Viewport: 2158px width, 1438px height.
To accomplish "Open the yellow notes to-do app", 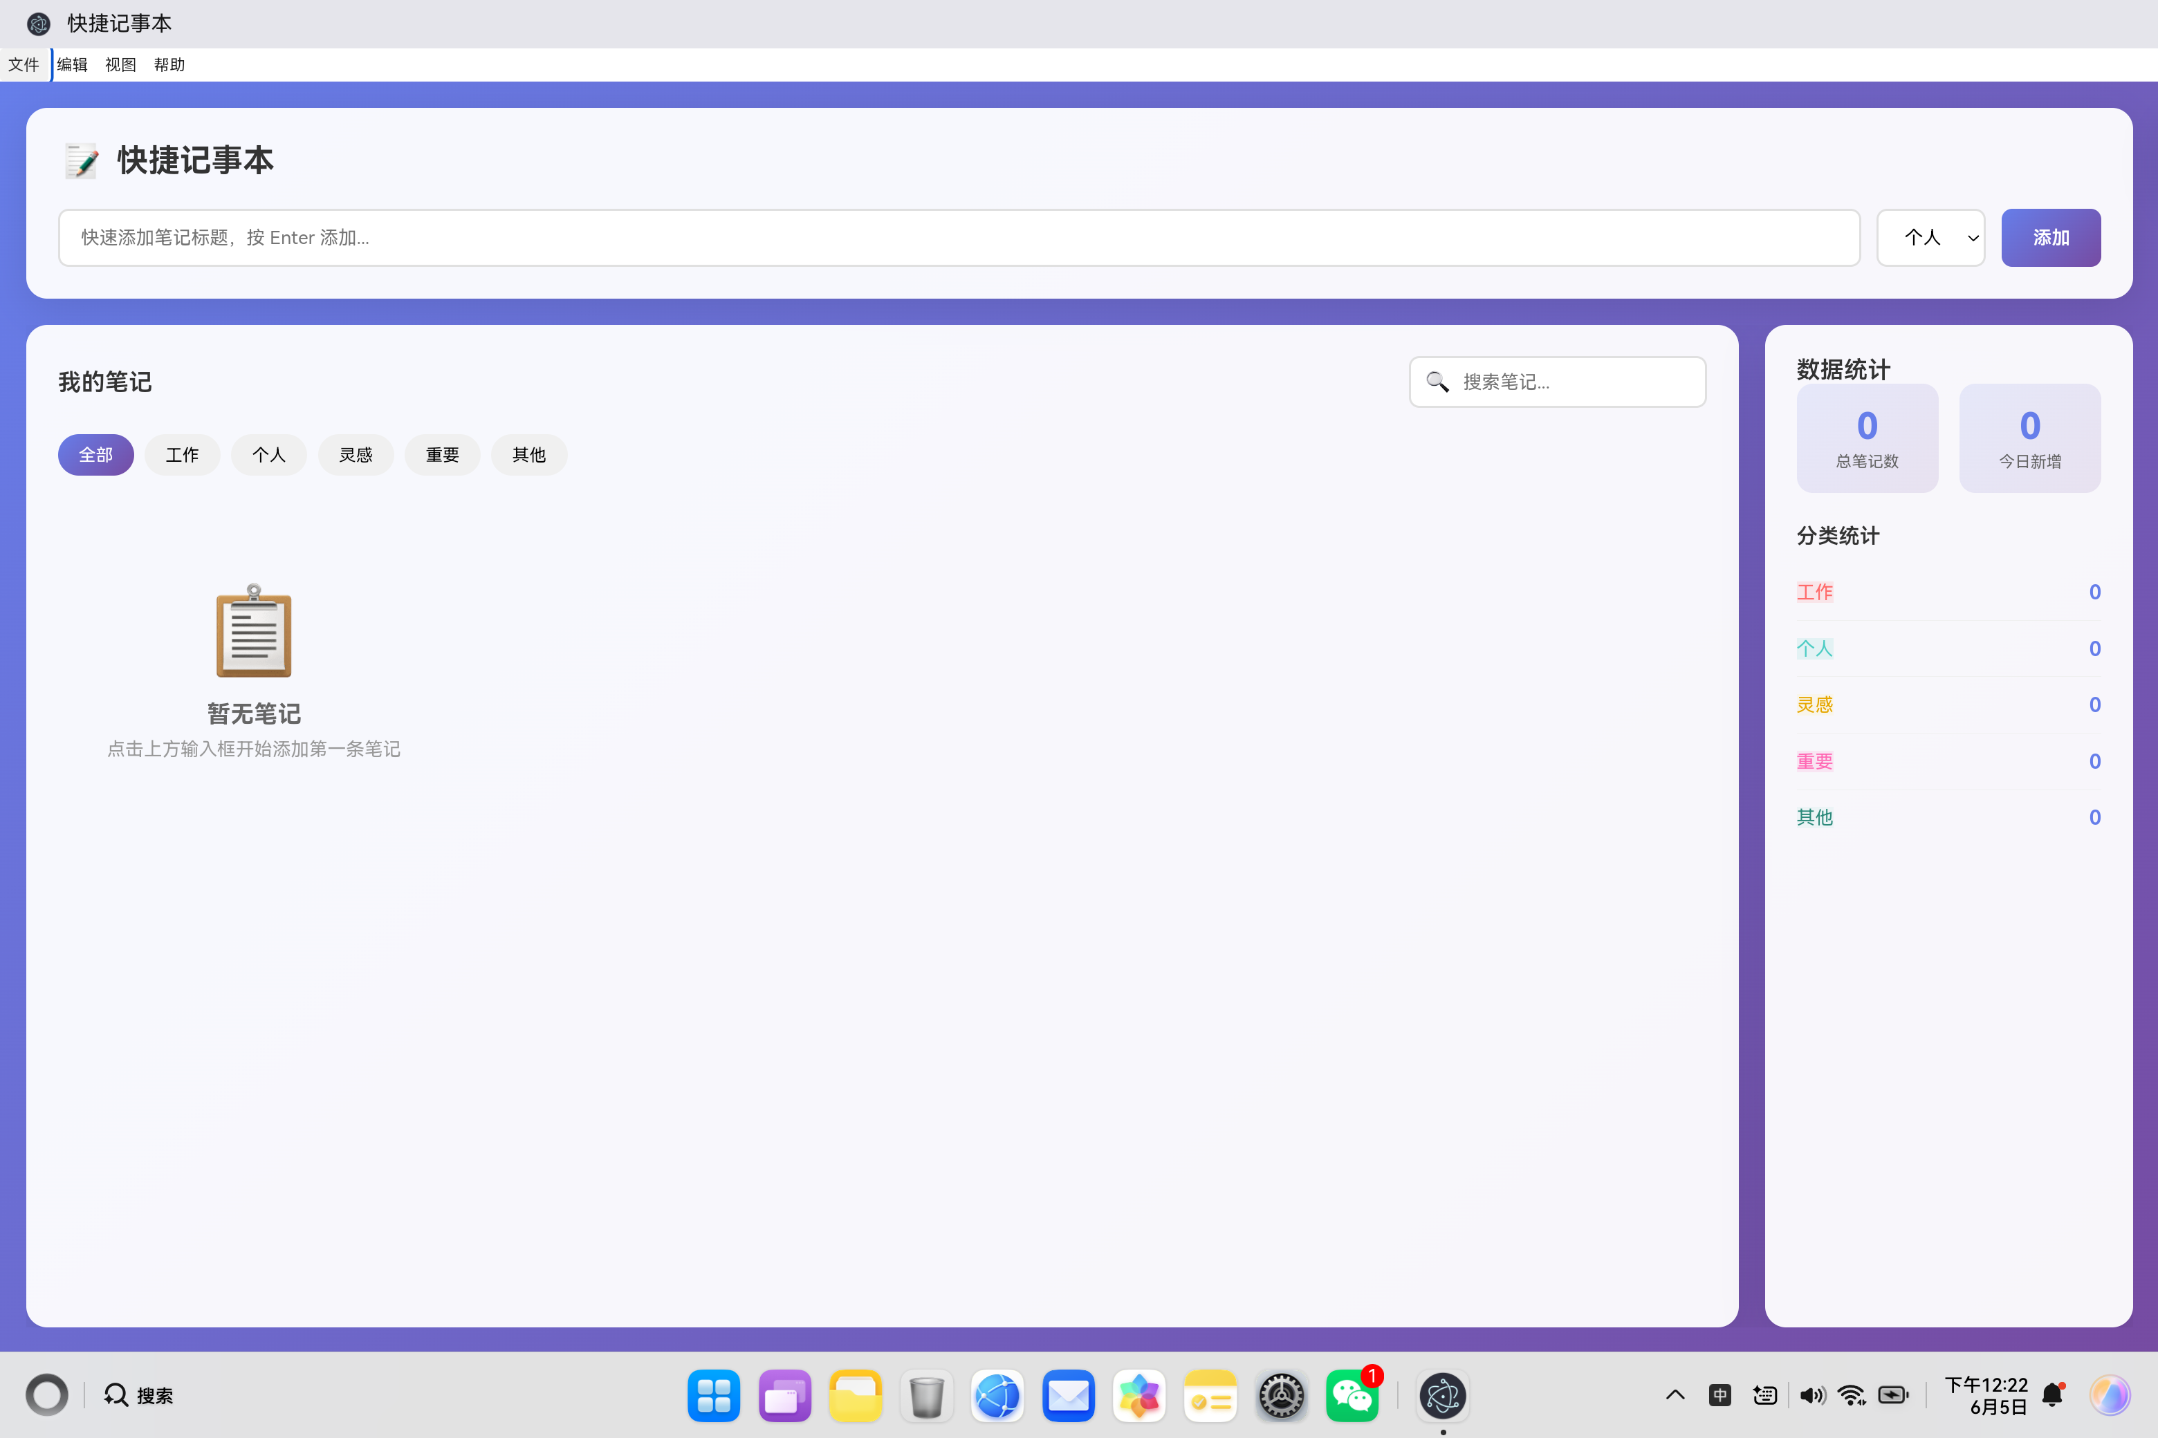I will tap(1210, 1395).
